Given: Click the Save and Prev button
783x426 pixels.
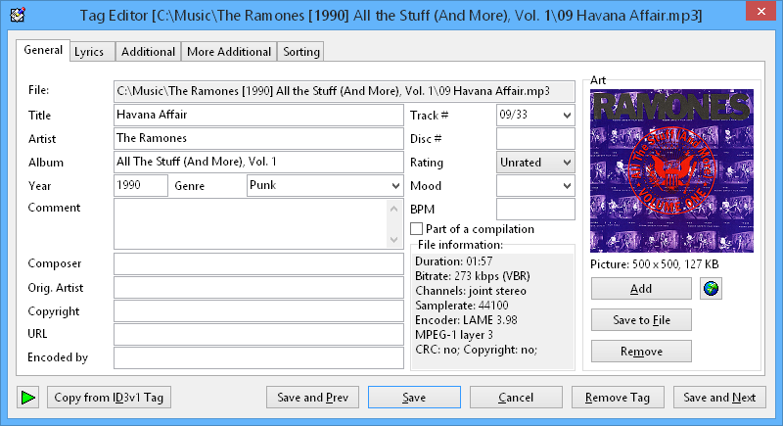Looking at the screenshot, I should click(312, 398).
